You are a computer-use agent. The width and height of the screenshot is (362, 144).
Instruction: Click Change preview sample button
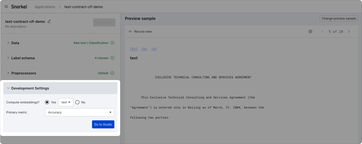coord(339,18)
